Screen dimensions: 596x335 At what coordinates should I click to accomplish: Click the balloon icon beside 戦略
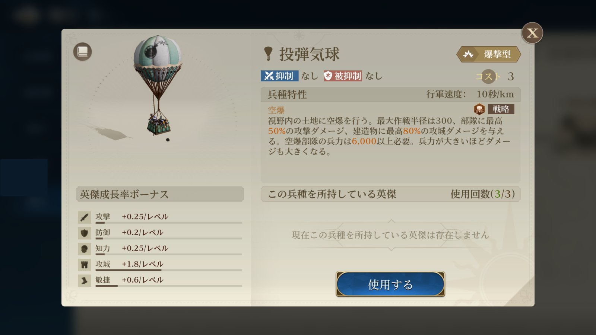click(479, 109)
